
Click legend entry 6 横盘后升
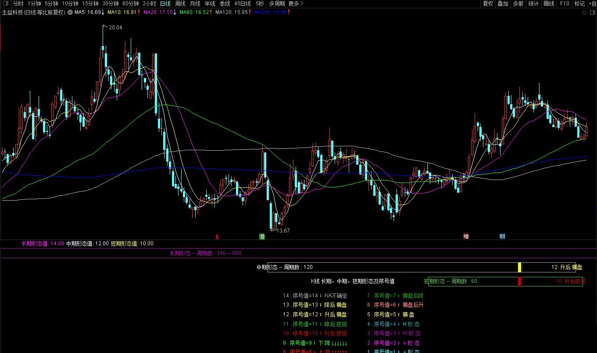click(x=395, y=305)
